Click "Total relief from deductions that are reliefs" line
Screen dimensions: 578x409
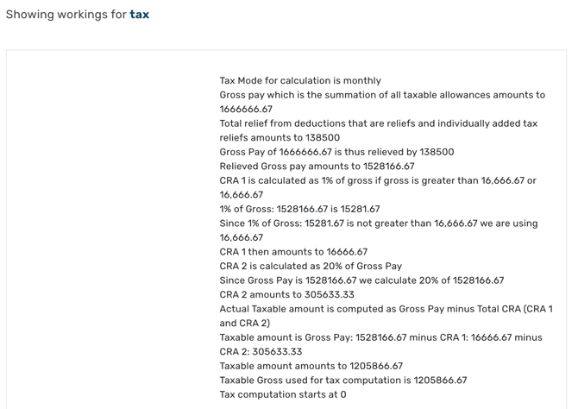coord(378,123)
